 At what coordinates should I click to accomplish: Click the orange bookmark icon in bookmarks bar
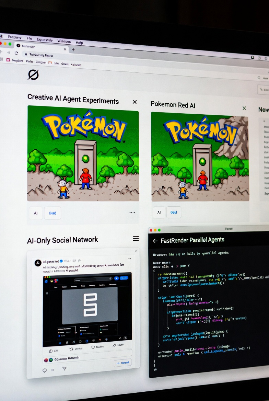tap(50, 62)
